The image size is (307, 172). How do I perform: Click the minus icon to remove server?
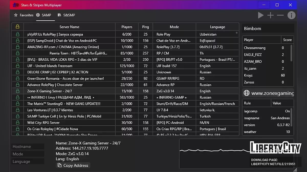click(280, 15)
